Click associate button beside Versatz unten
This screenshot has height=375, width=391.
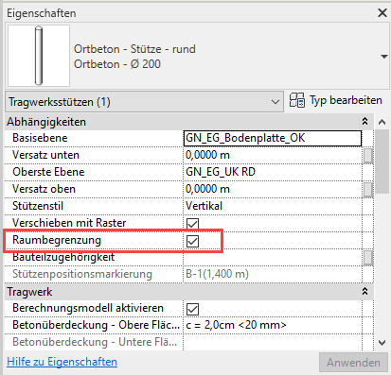pos(368,156)
